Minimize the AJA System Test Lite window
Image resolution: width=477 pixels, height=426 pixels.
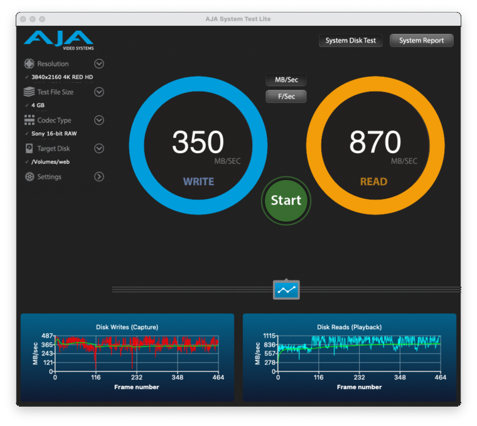point(33,19)
